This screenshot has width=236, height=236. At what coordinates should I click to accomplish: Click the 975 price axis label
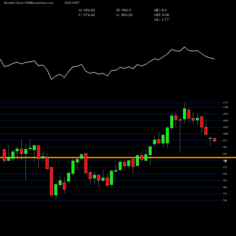click(225, 141)
